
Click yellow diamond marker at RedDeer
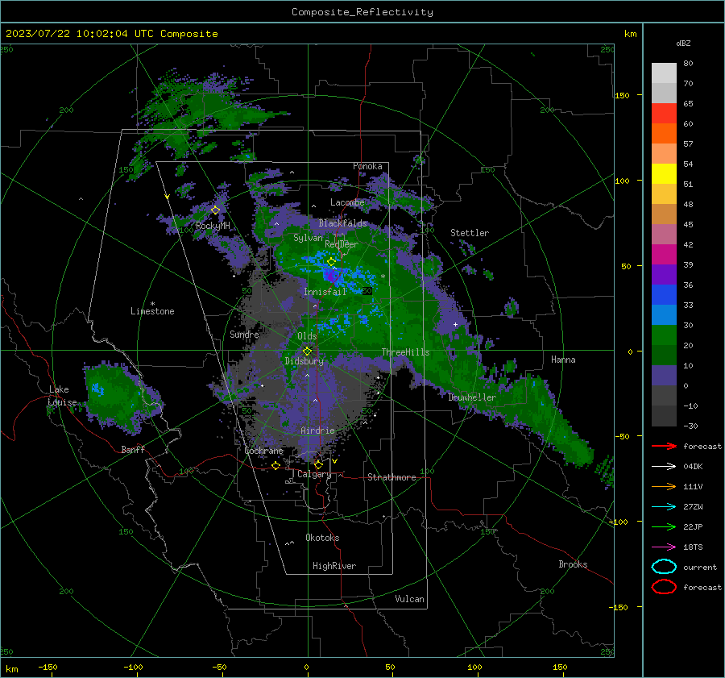331,262
